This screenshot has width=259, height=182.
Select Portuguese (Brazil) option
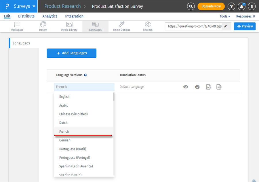(x=83, y=149)
